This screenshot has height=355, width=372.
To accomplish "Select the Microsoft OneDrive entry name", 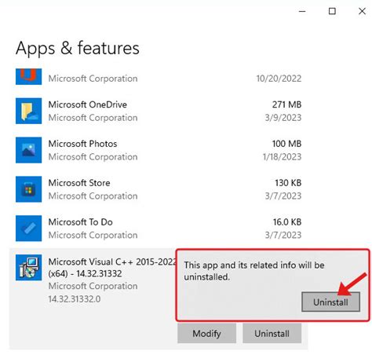I will [88, 104].
